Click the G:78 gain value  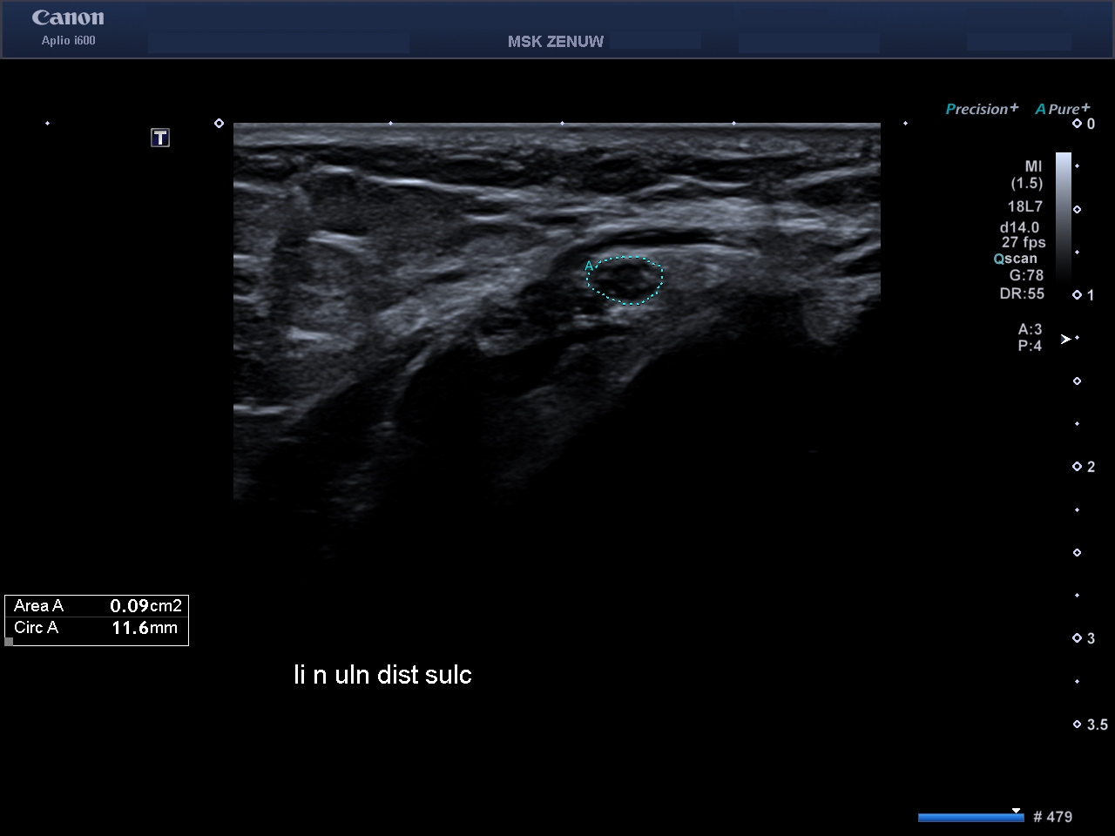[1026, 275]
